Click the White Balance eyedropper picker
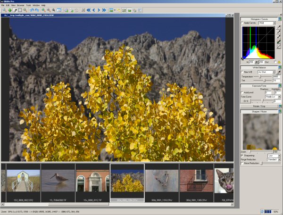 coord(279,72)
